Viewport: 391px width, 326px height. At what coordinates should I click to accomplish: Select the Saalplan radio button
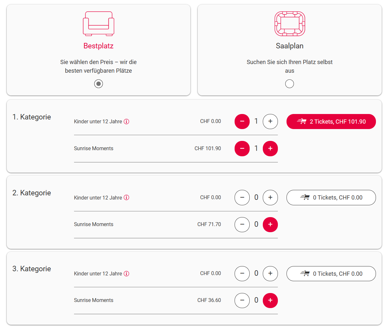coord(289,84)
